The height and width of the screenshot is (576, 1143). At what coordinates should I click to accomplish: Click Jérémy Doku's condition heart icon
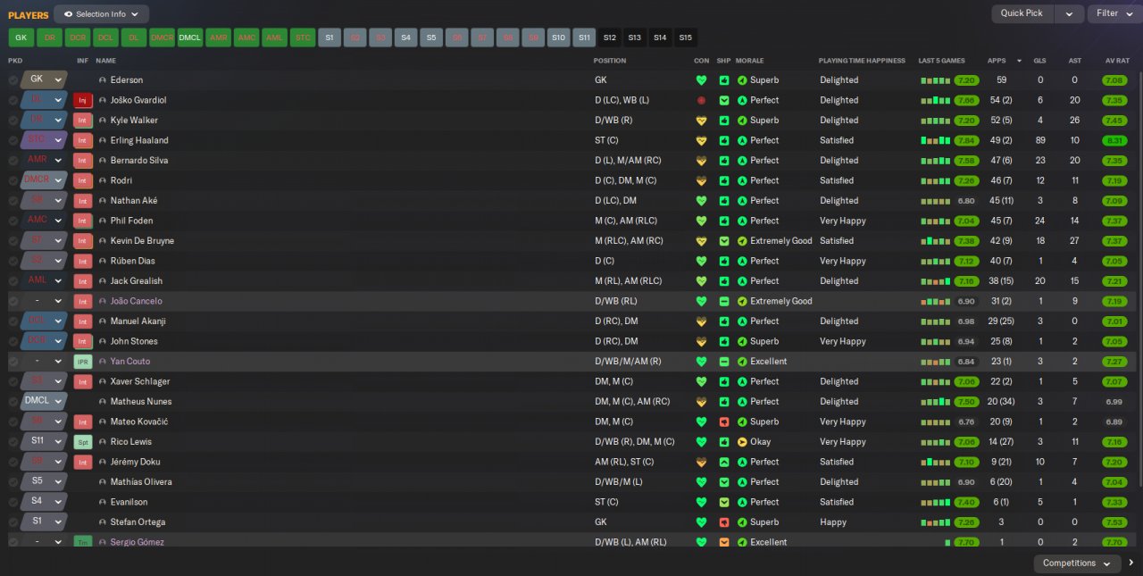(701, 462)
